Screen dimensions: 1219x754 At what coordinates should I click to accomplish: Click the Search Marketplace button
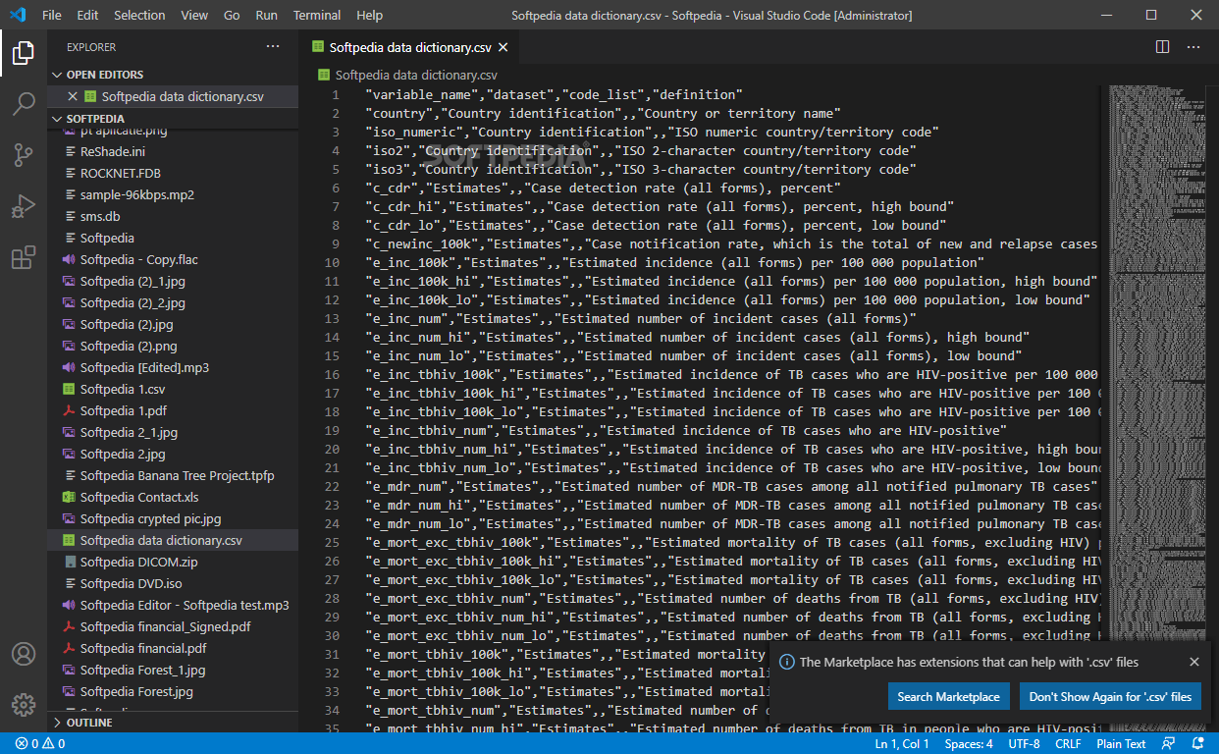pos(948,697)
